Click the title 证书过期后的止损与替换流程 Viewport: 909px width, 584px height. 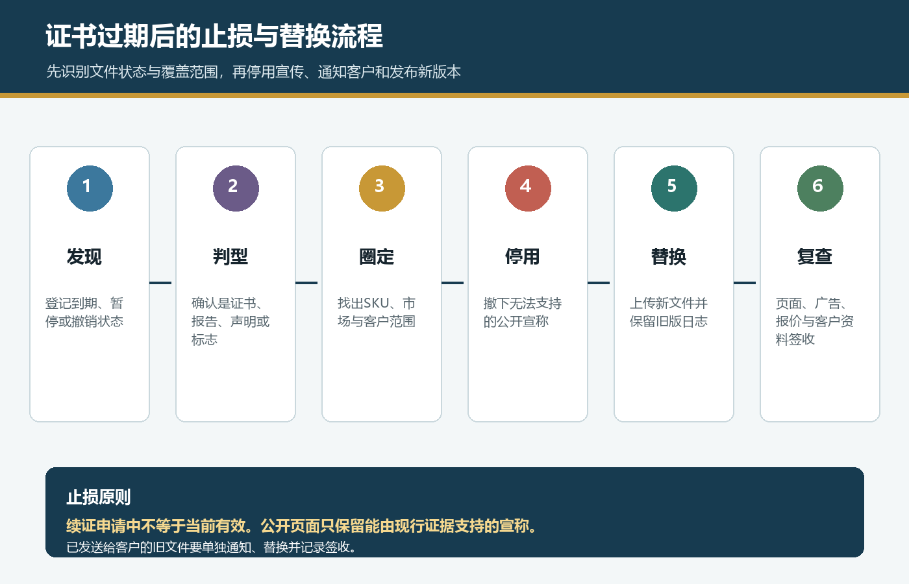[214, 36]
